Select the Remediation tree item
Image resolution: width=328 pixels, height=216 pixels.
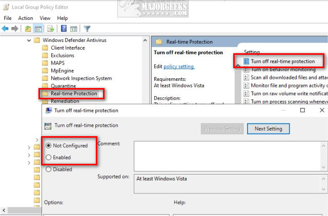coord(65,101)
